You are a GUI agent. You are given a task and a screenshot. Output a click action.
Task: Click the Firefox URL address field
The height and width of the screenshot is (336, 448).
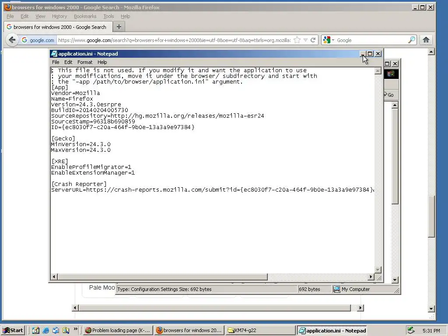point(174,40)
